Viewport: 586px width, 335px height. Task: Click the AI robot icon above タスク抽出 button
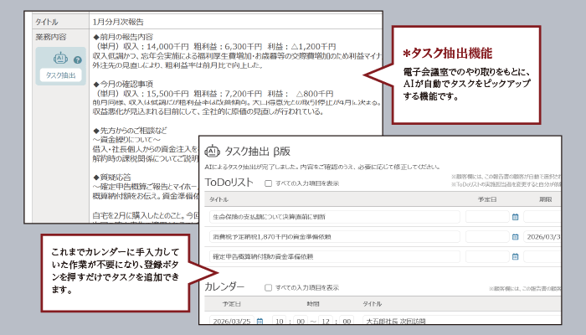(60, 59)
